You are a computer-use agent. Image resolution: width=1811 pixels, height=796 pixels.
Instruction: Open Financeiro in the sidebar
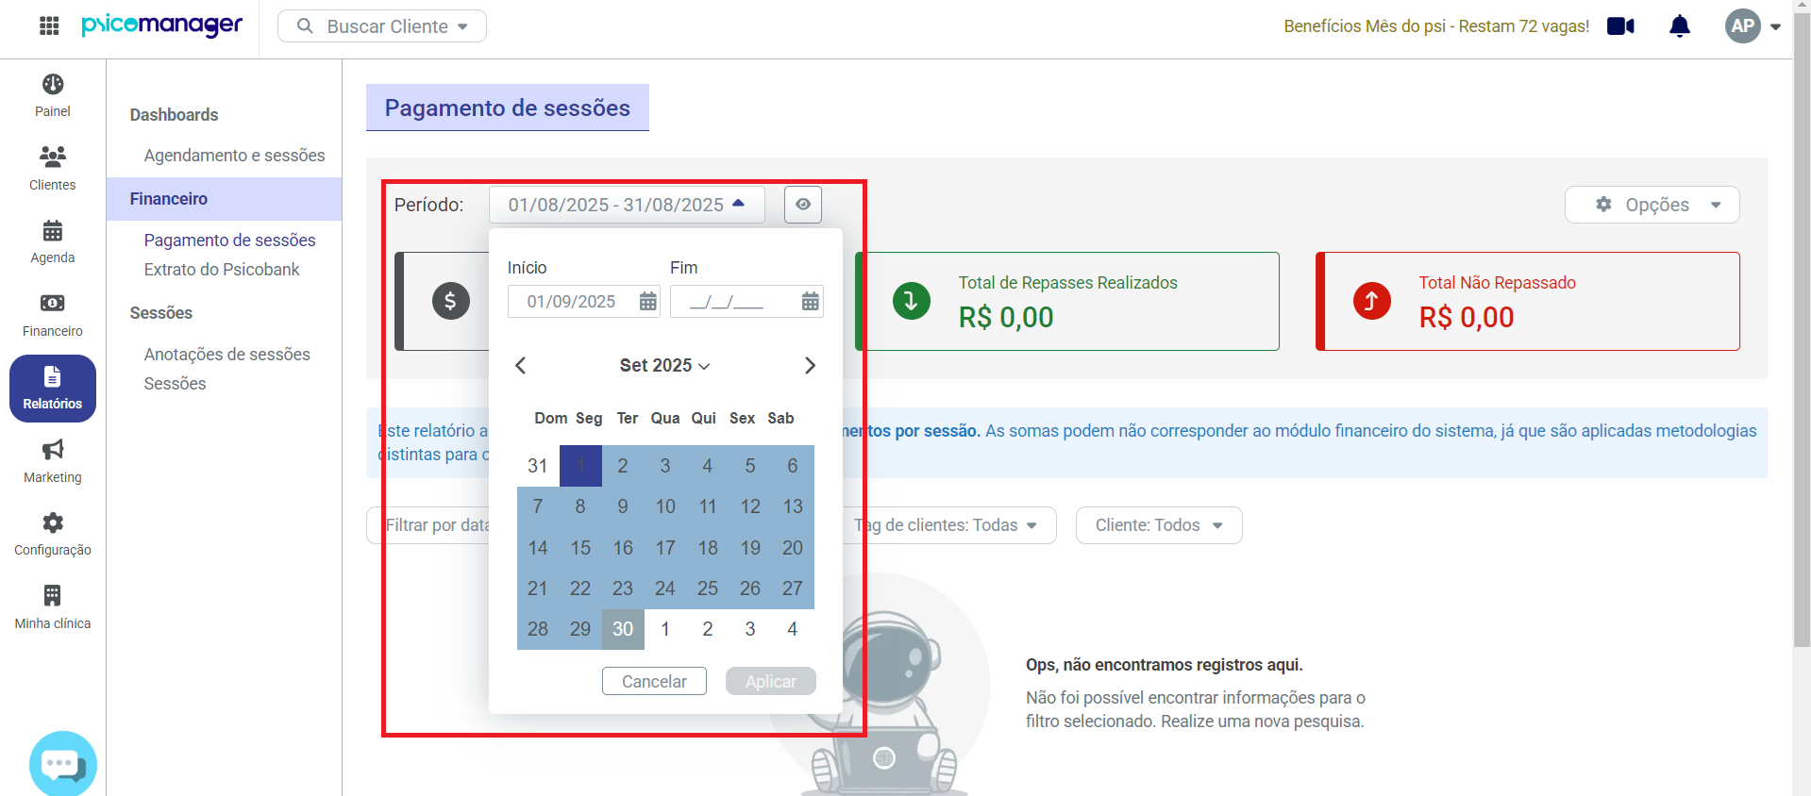pyautogui.click(x=53, y=315)
